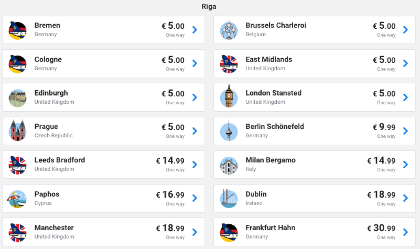
Task: Click the Dublin € 18.99 price
Action: point(381,194)
